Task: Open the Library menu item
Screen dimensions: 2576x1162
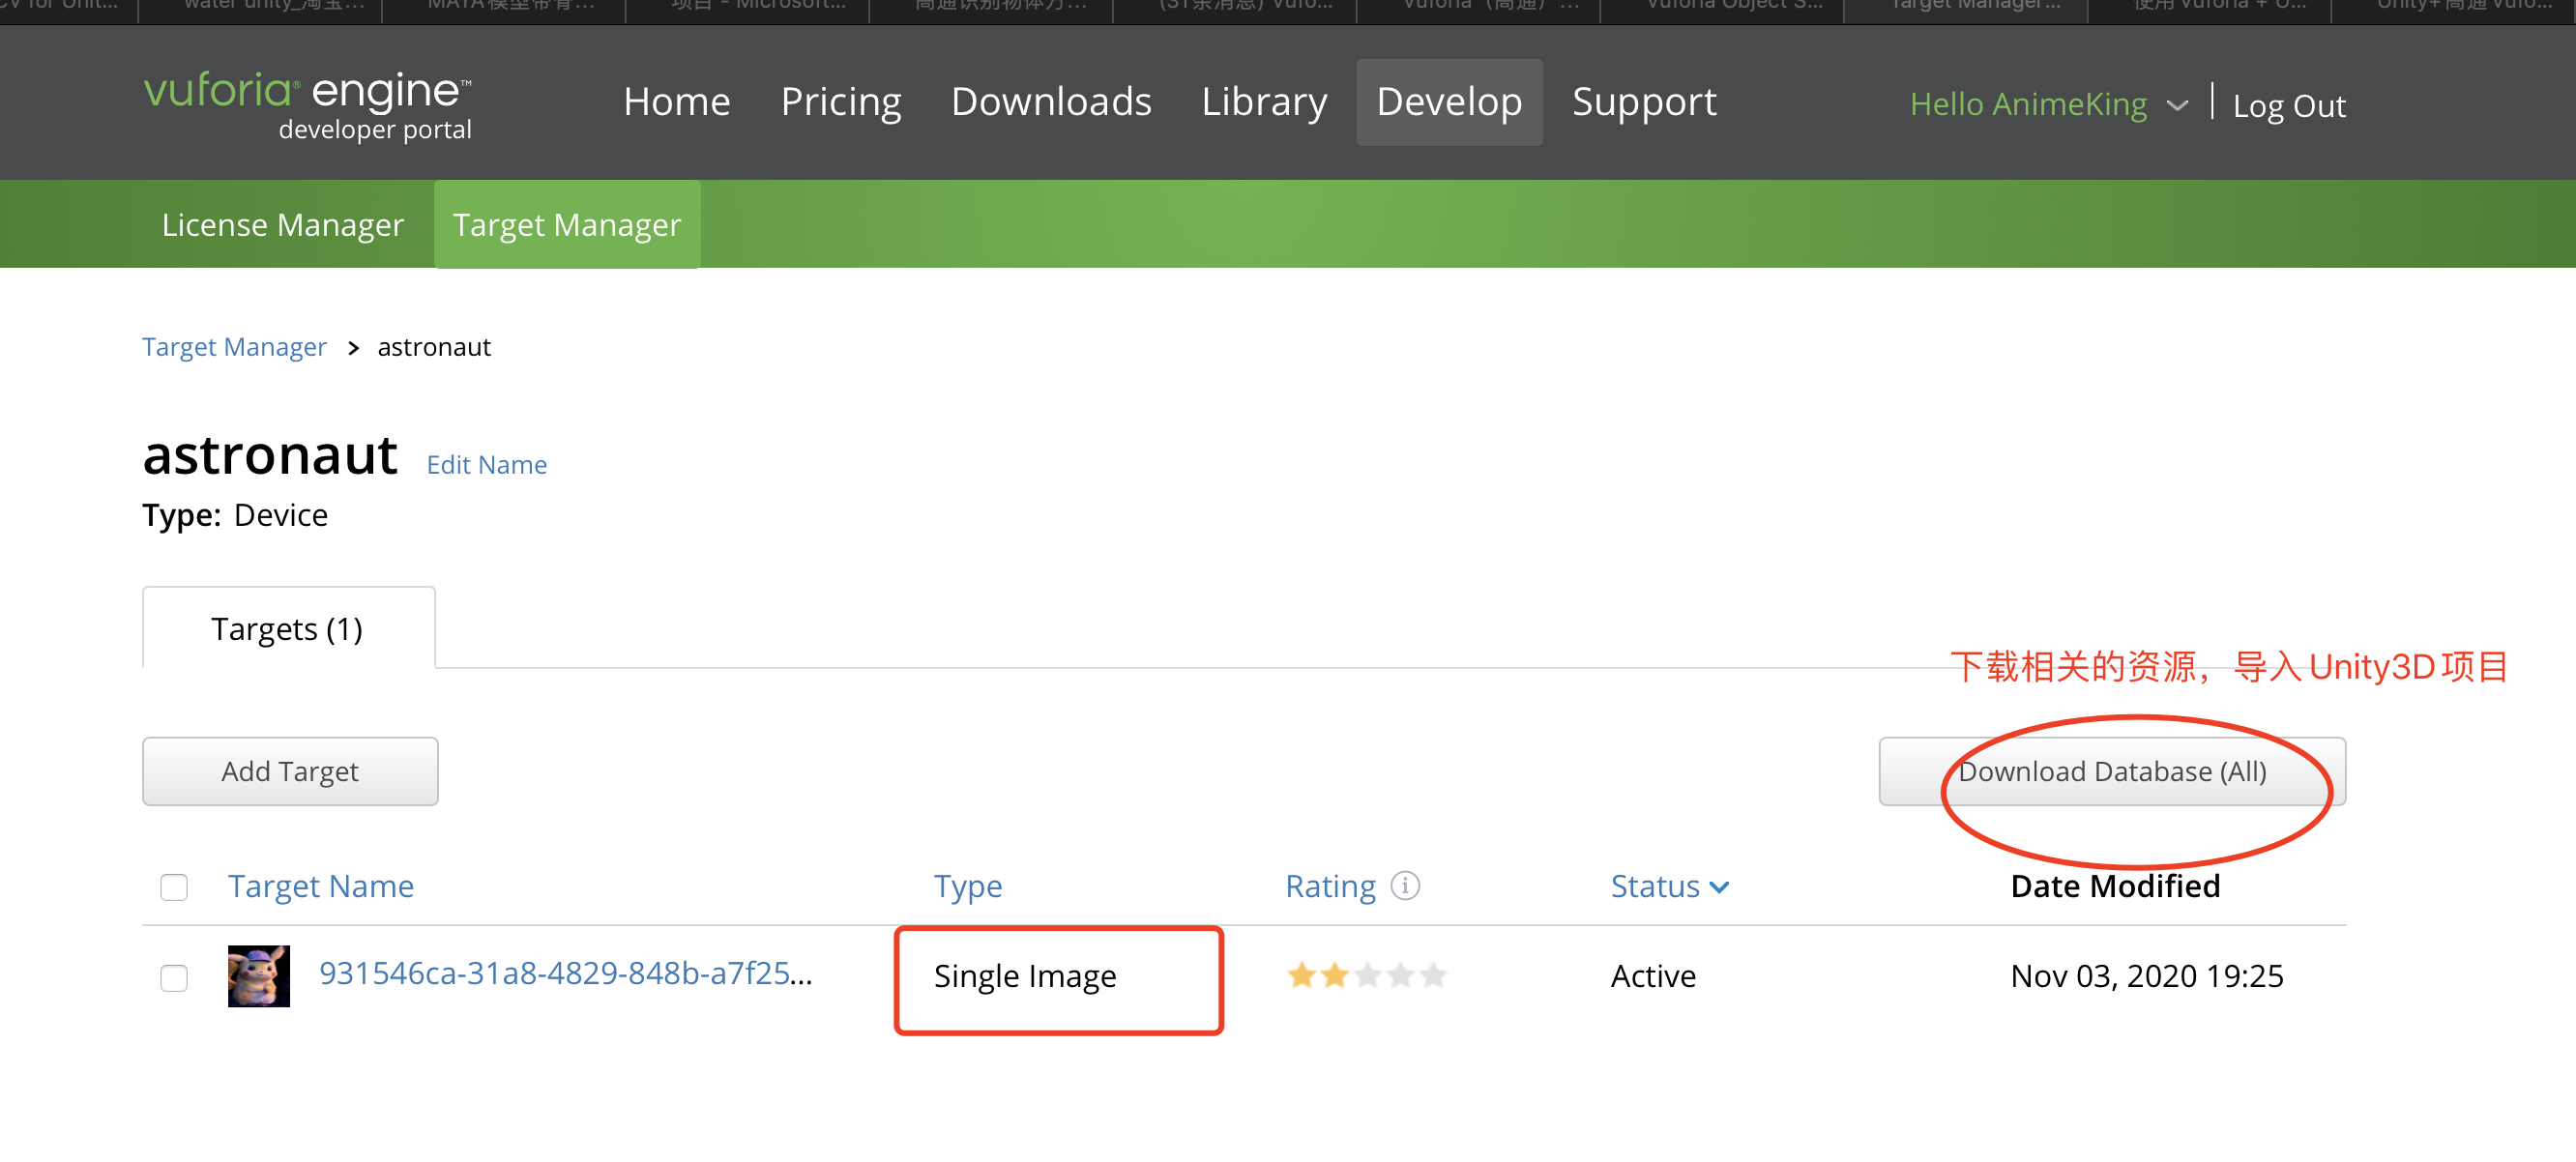Action: [x=1264, y=102]
